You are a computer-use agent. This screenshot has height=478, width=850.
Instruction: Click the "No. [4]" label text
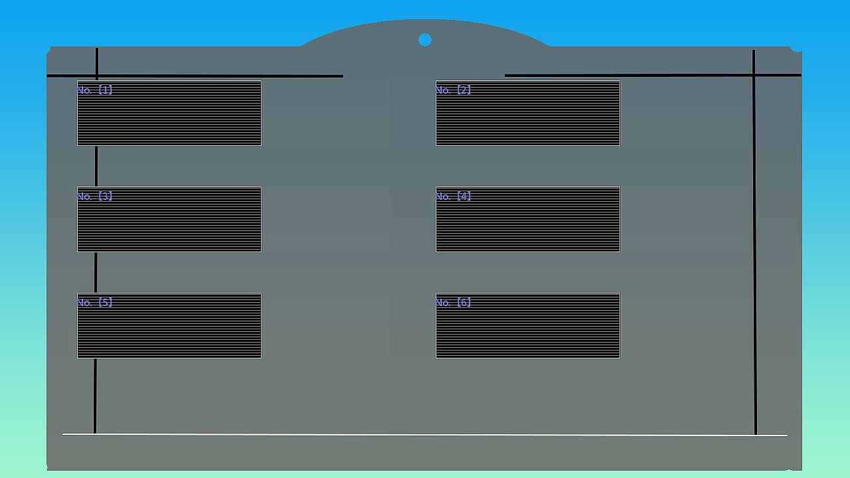point(454,196)
